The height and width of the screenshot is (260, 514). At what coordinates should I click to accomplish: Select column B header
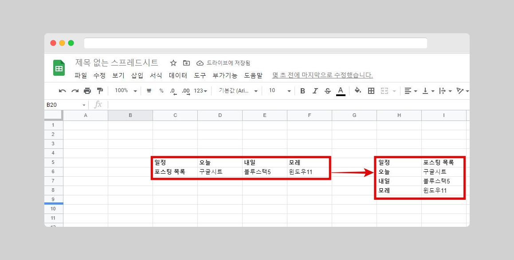tap(130, 115)
